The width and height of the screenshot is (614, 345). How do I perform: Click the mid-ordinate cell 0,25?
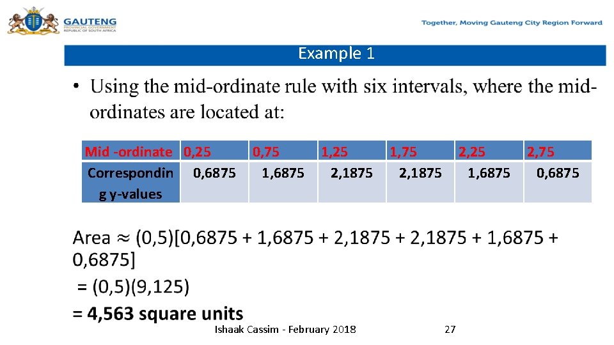click(x=214, y=151)
